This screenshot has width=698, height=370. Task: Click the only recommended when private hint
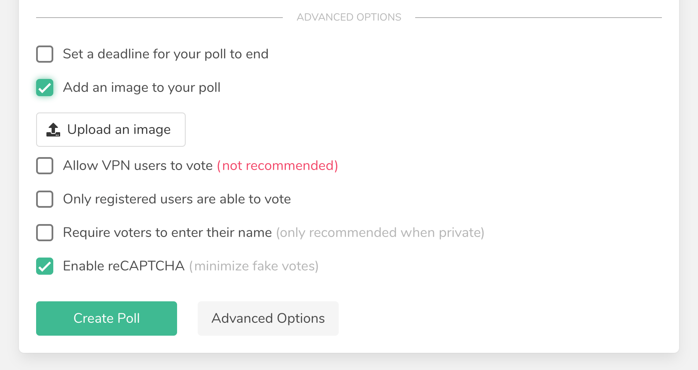pyautogui.click(x=381, y=233)
